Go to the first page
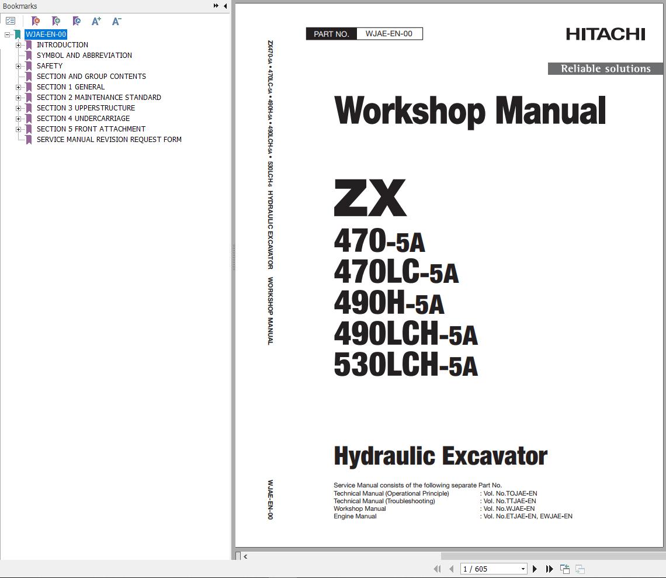The width and height of the screenshot is (666, 578). pos(436,569)
